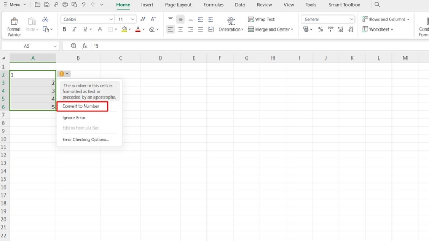Click the Increase Font Size icon
Viewport: 429px width, 241px height.
(143, 19)
